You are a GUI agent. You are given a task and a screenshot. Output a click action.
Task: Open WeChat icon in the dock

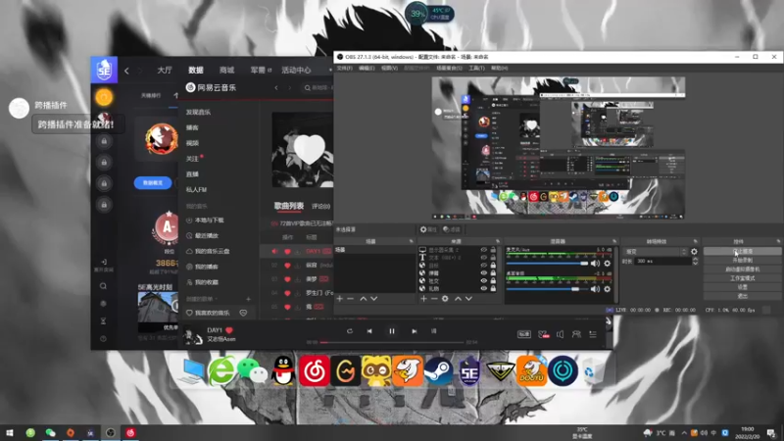(252, 371)
